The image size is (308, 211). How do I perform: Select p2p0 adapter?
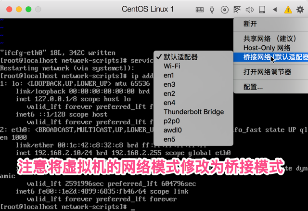click(x=193, y=121)
